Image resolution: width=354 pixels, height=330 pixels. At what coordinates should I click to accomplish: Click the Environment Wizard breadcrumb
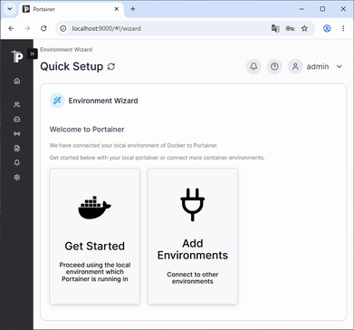66,50
